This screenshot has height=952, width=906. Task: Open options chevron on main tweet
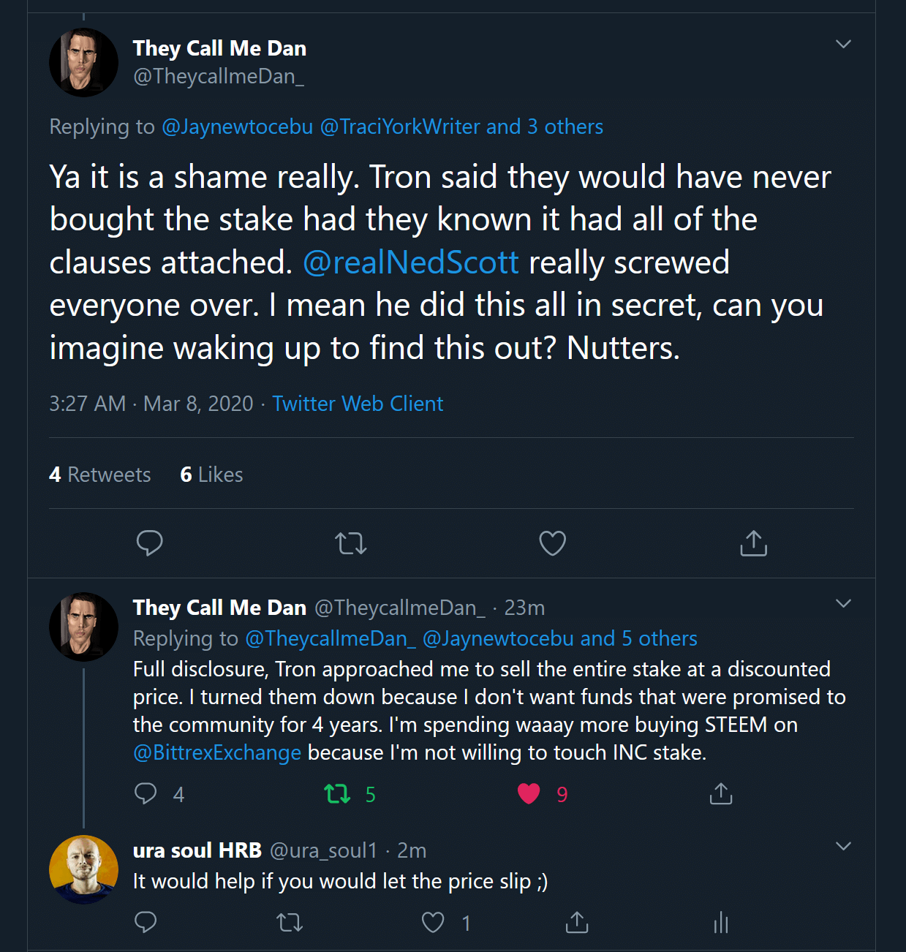click(x=843, y=45)
